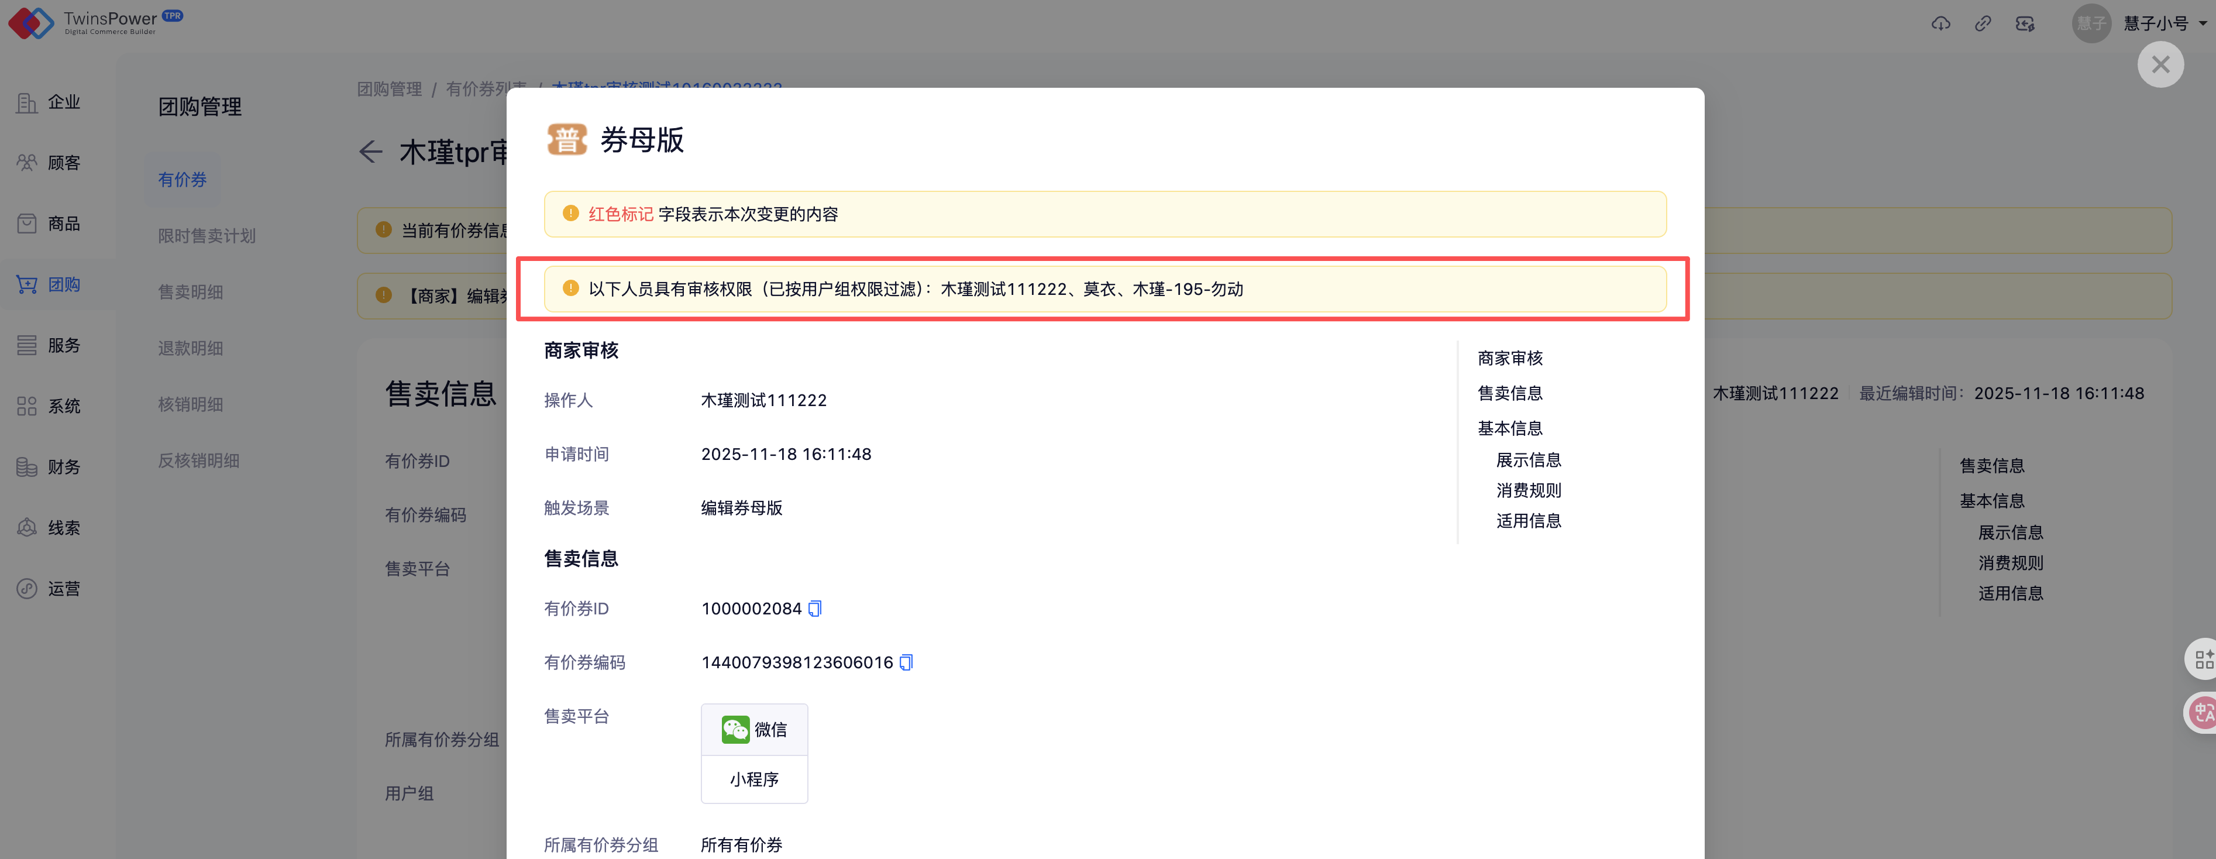This screenshot has height=859, width=2216.
Task: Select the 微信 platform card
Action: [753, 730]
